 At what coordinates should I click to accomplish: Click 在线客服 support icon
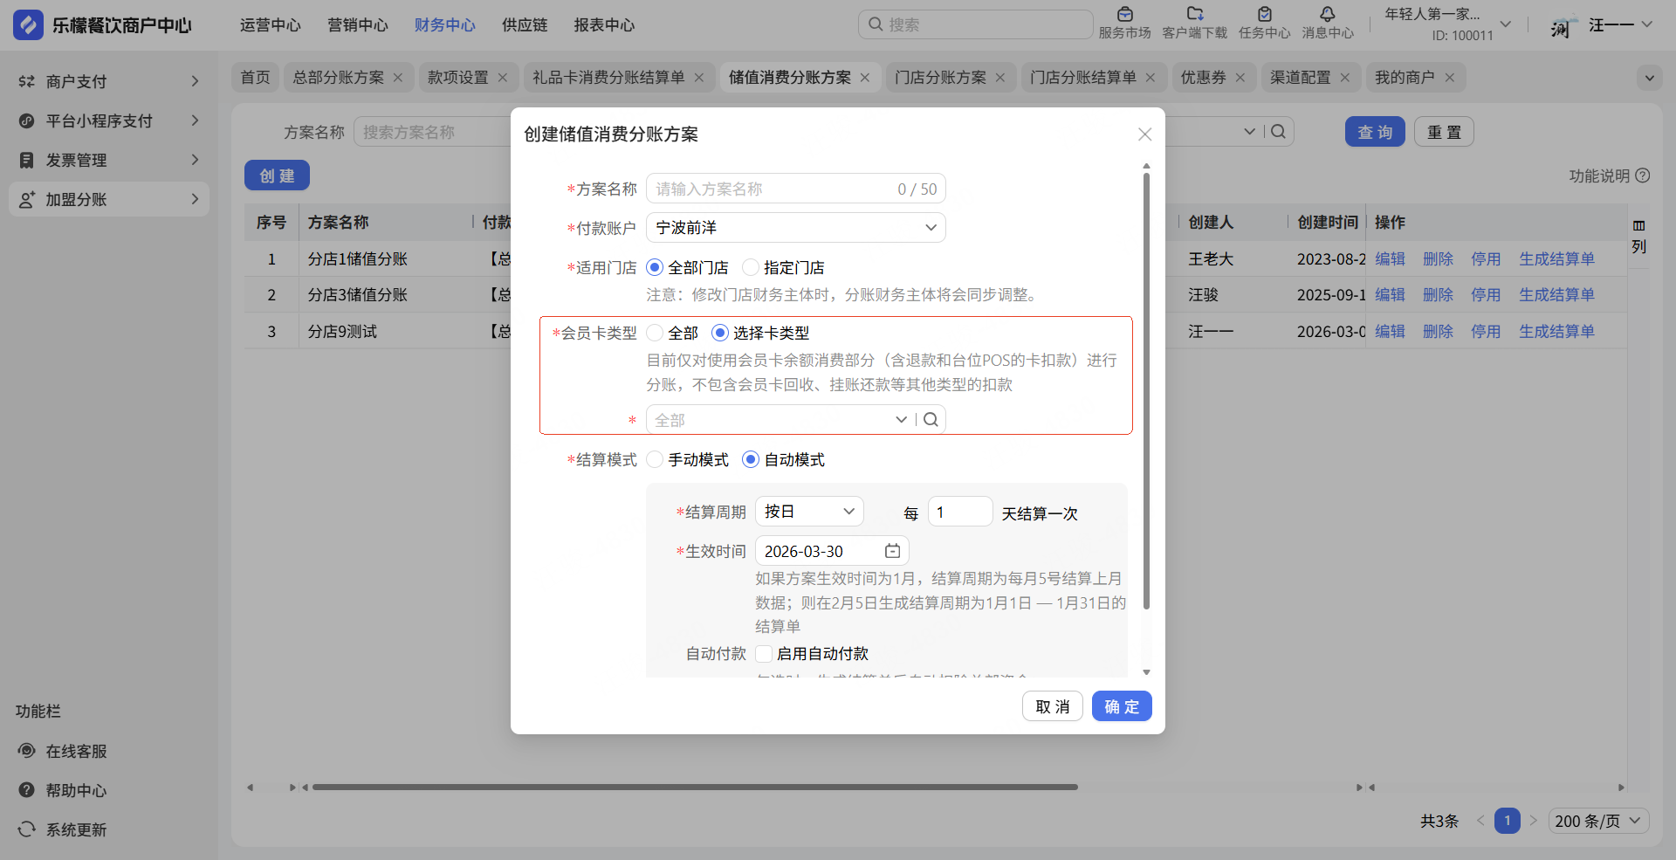click(27, 751)
